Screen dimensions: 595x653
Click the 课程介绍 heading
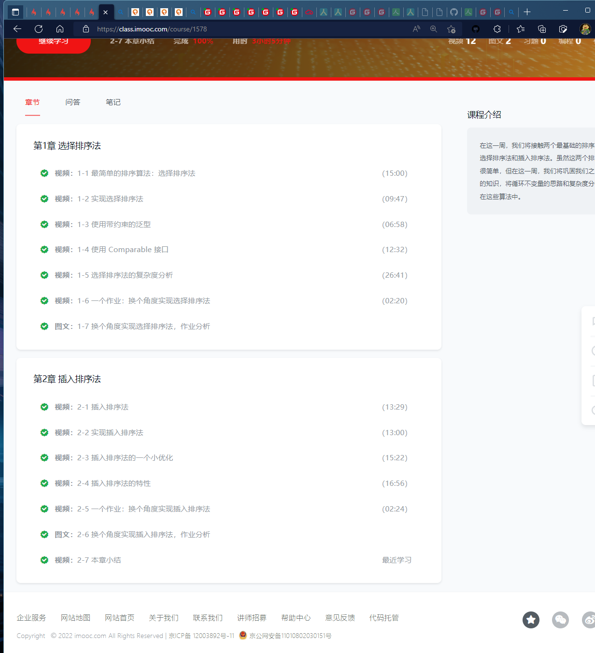(484, 115)
